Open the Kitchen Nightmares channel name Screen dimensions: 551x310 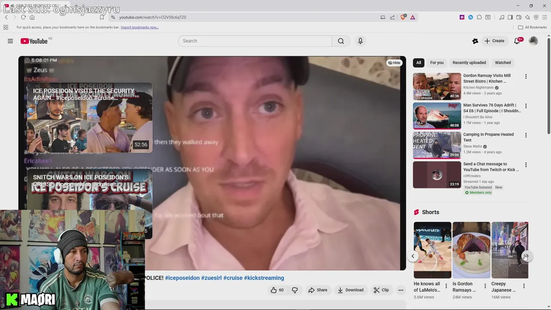(x=478, y=88)
